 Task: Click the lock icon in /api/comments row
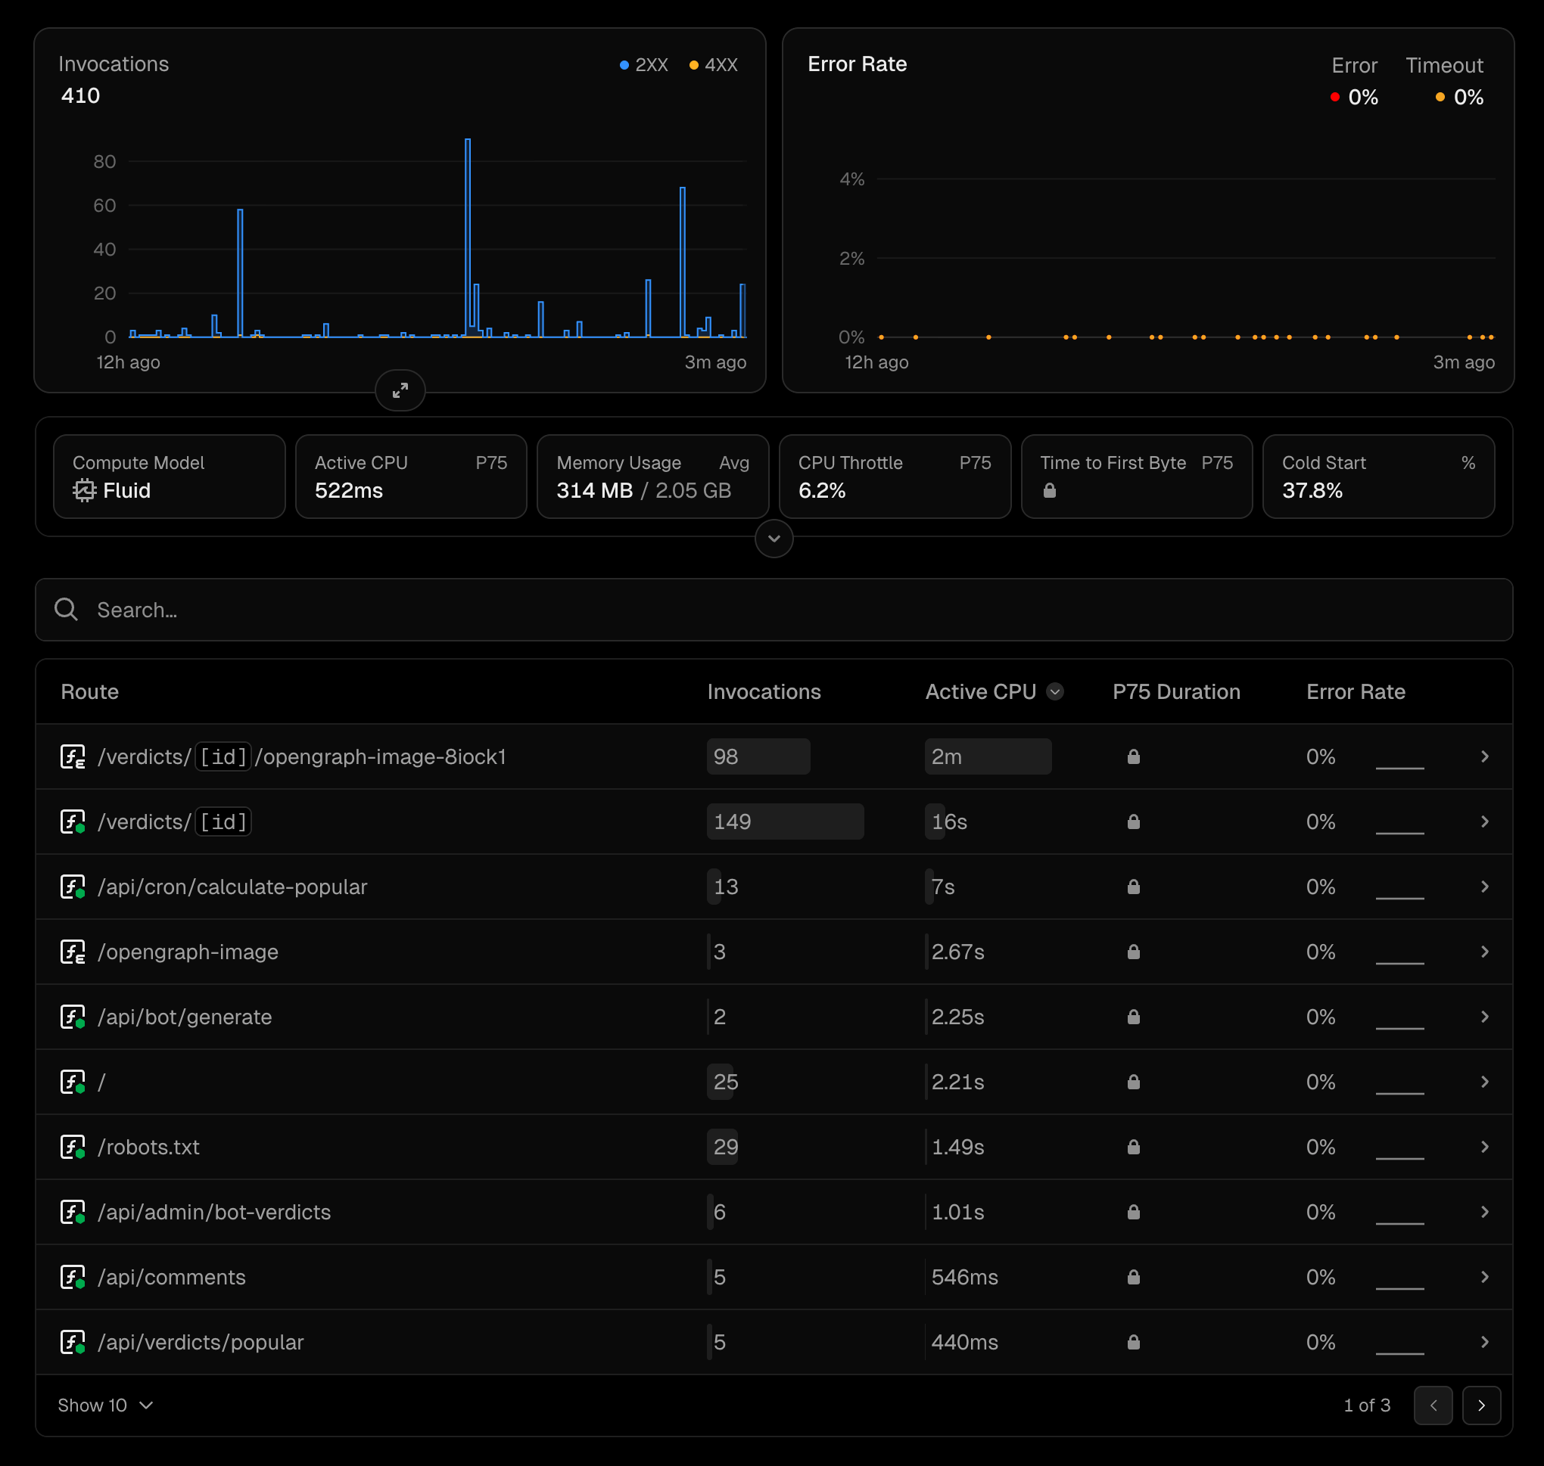pyautogui.click(x=1133, y=1277)
